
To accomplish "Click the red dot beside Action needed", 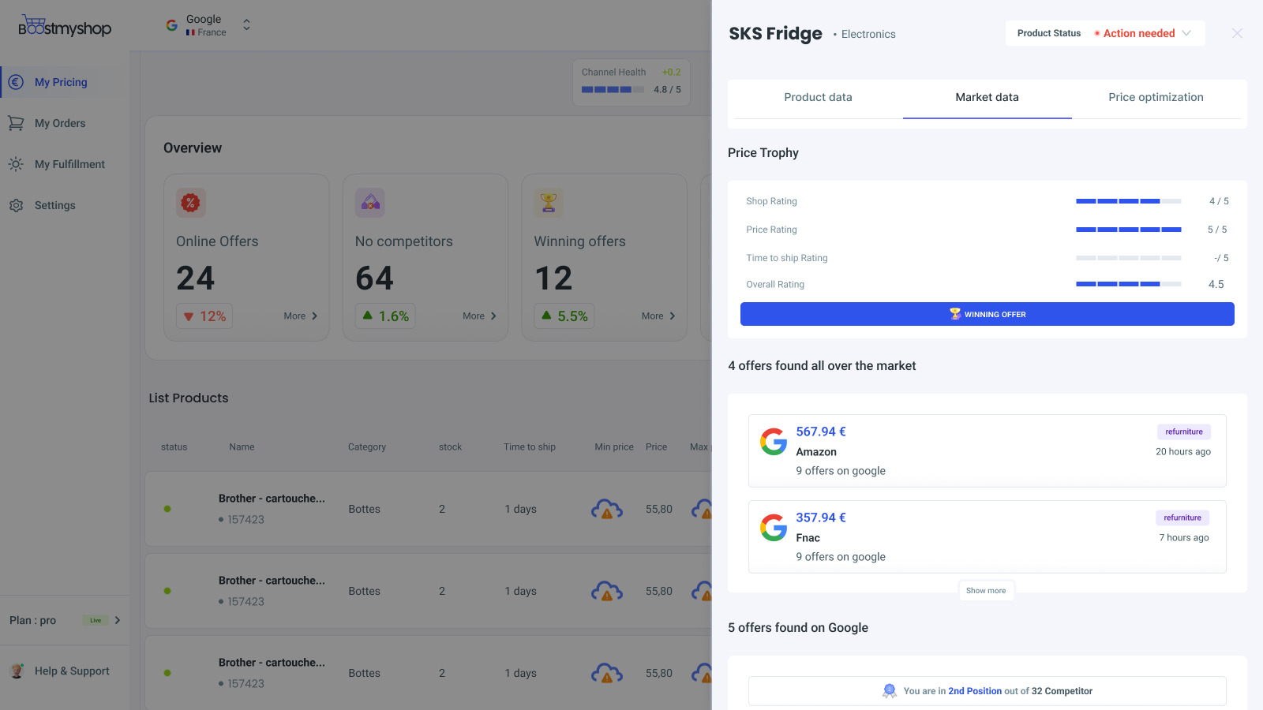I will point(1097,33).
